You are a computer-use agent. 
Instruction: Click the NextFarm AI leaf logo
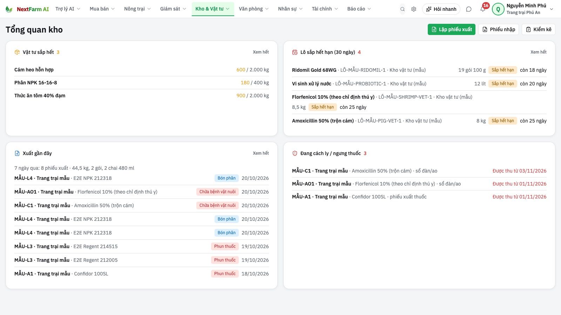click(9, 9)
